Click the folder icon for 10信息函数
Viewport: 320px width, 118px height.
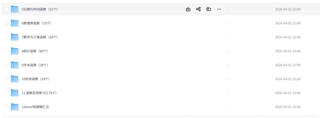click(x=15, y=79)
